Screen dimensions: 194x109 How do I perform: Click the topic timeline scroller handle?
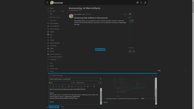pos(129,21)
